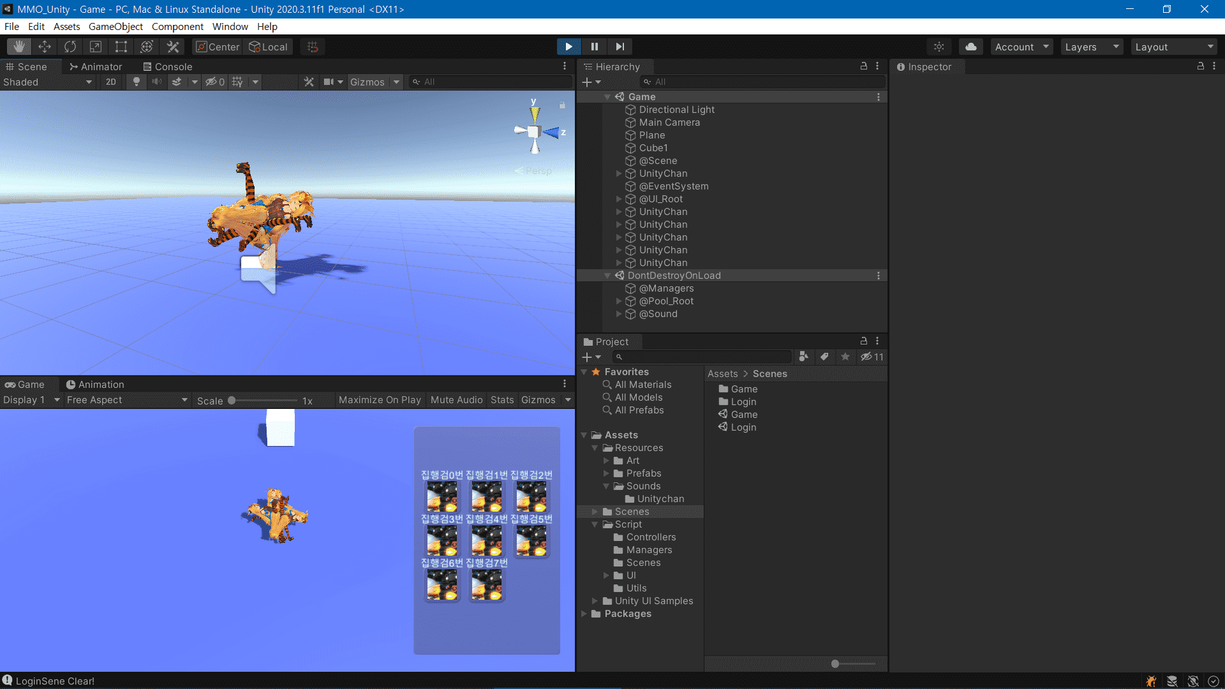Open the GameObject menu
The image size is (1225, 689).
pos(115,26)
